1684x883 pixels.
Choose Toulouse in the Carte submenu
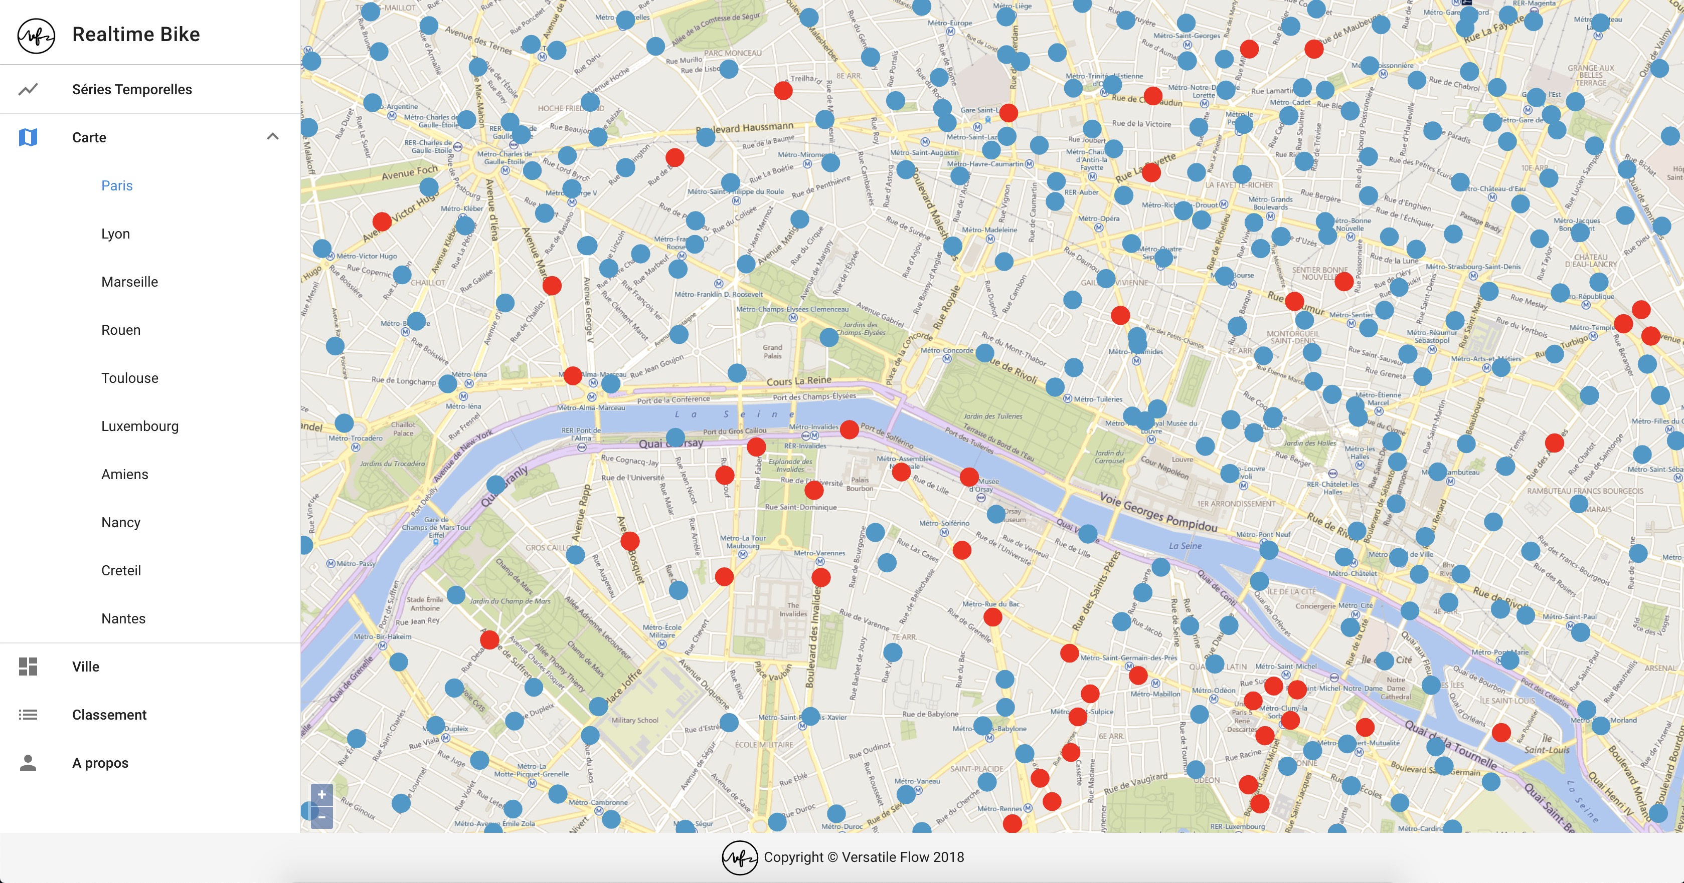(x=129, y=378)
